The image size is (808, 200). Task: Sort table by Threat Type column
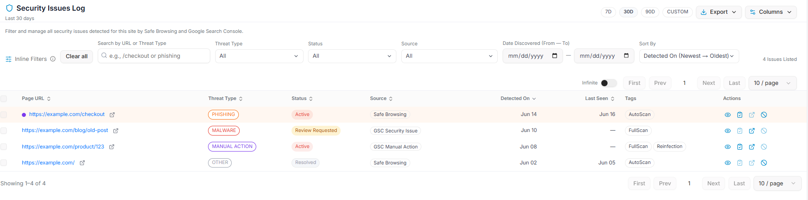pyautogui.click(x=225, y=99)
